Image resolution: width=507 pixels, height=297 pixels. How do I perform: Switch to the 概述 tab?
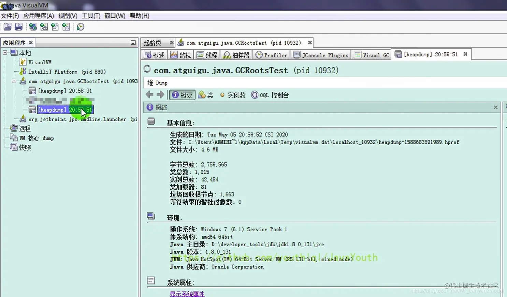154,55
